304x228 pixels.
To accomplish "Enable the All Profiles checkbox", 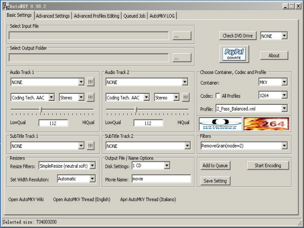I will [218, 96].
